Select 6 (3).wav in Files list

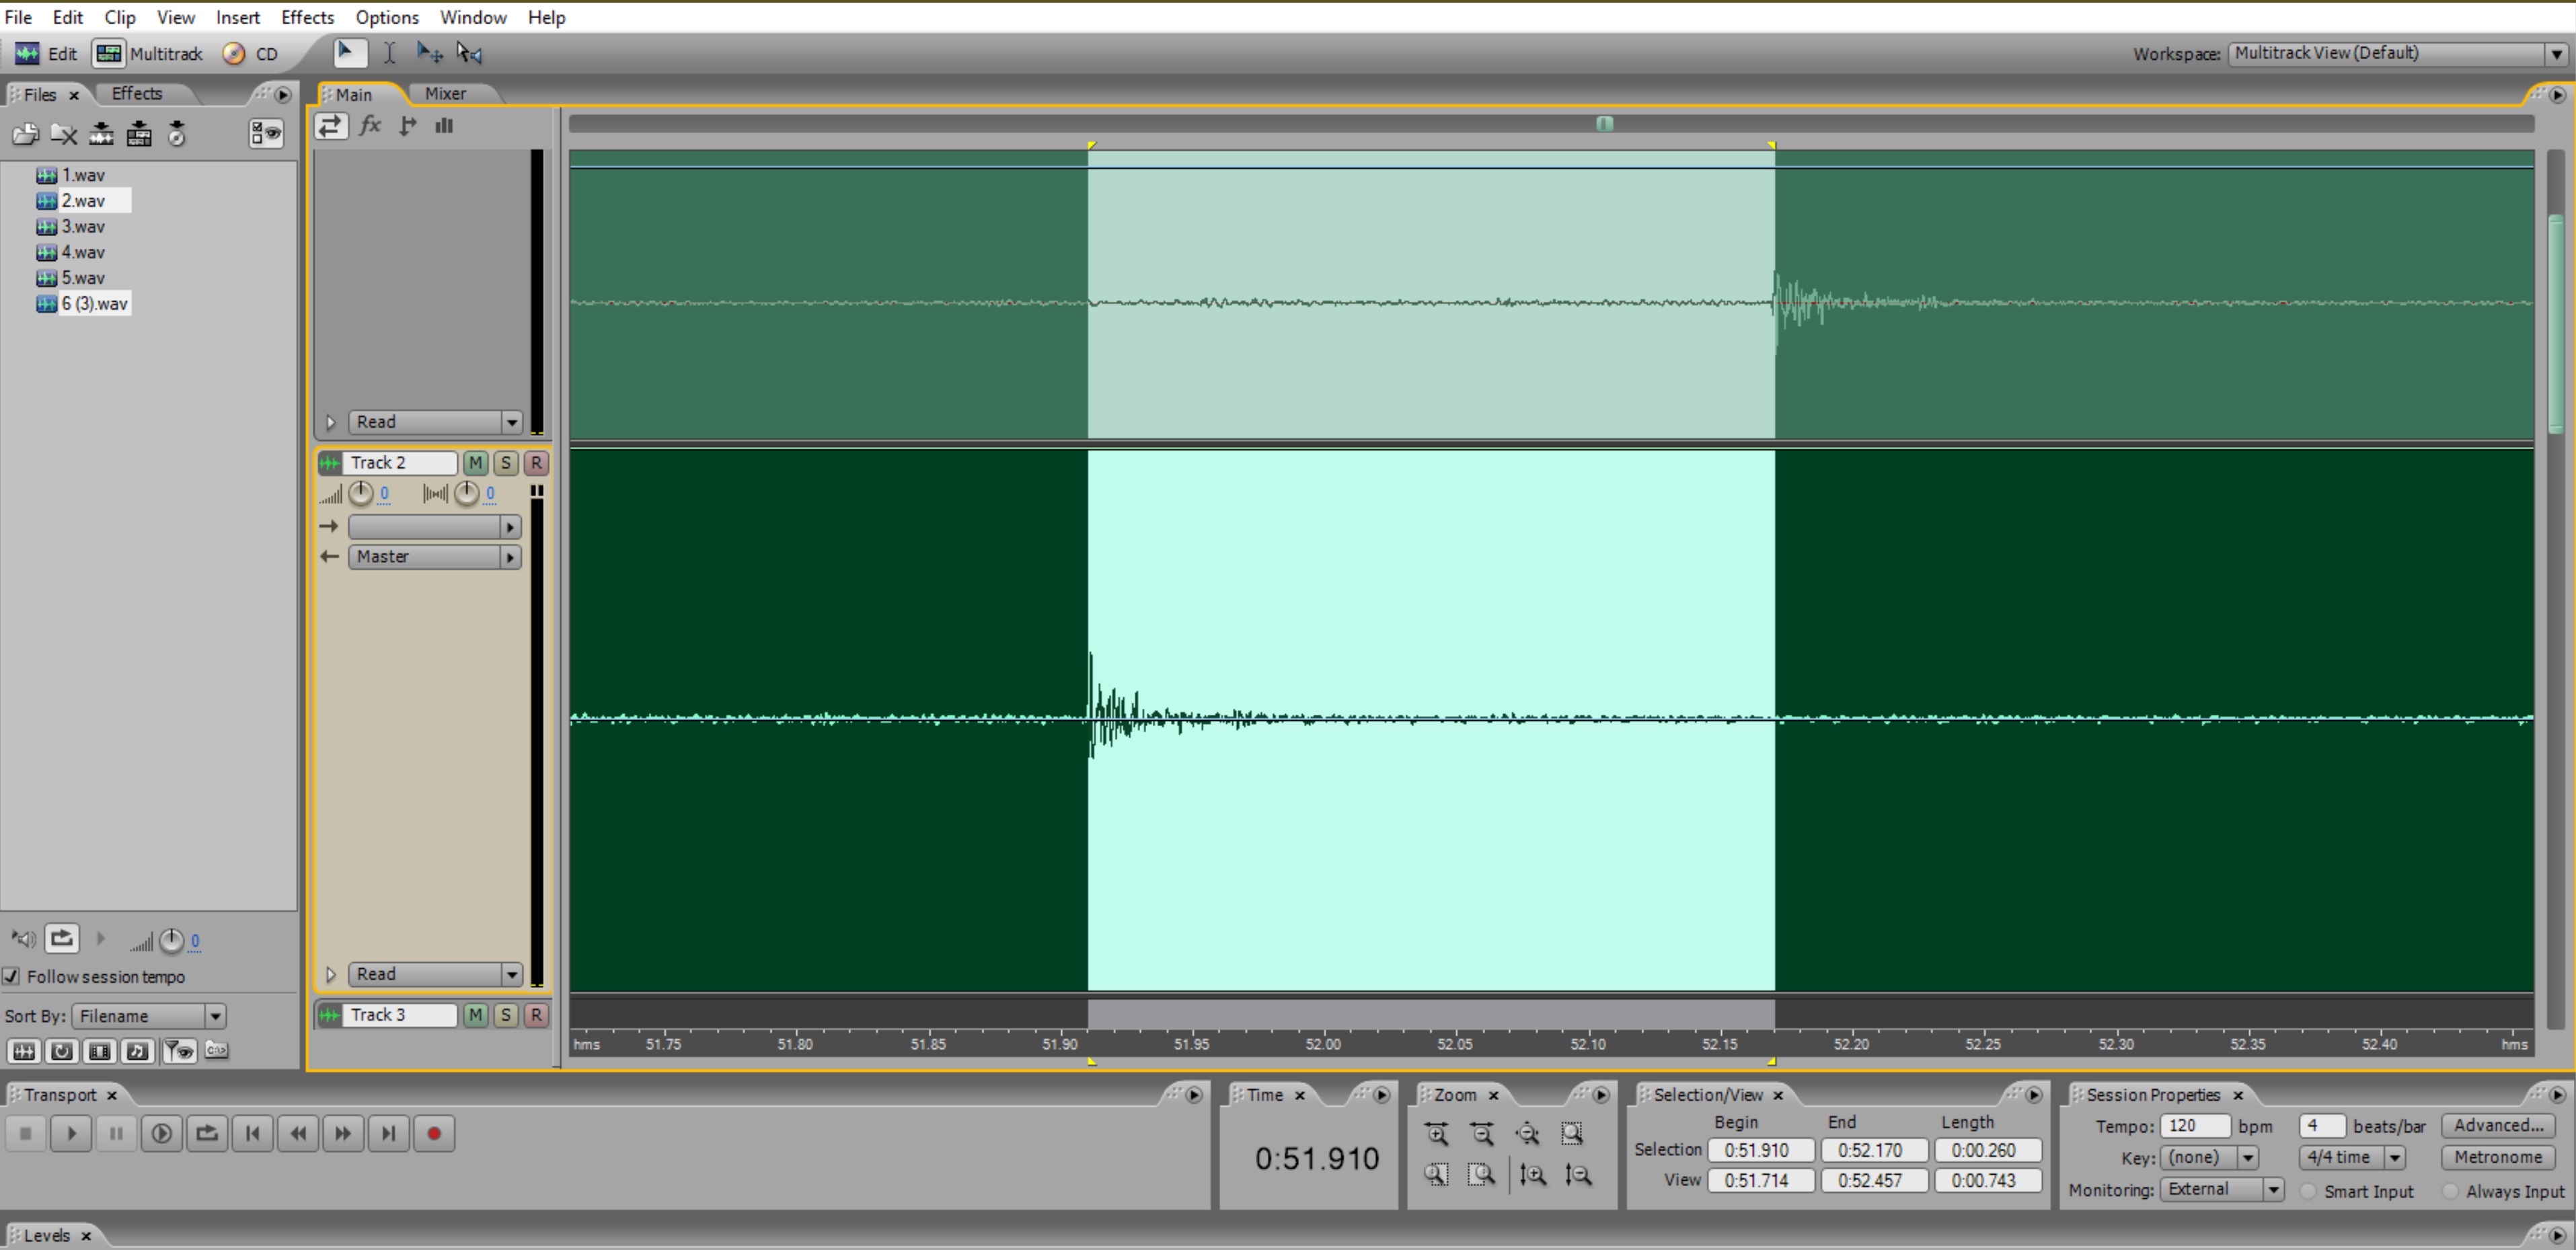[94, 303]
